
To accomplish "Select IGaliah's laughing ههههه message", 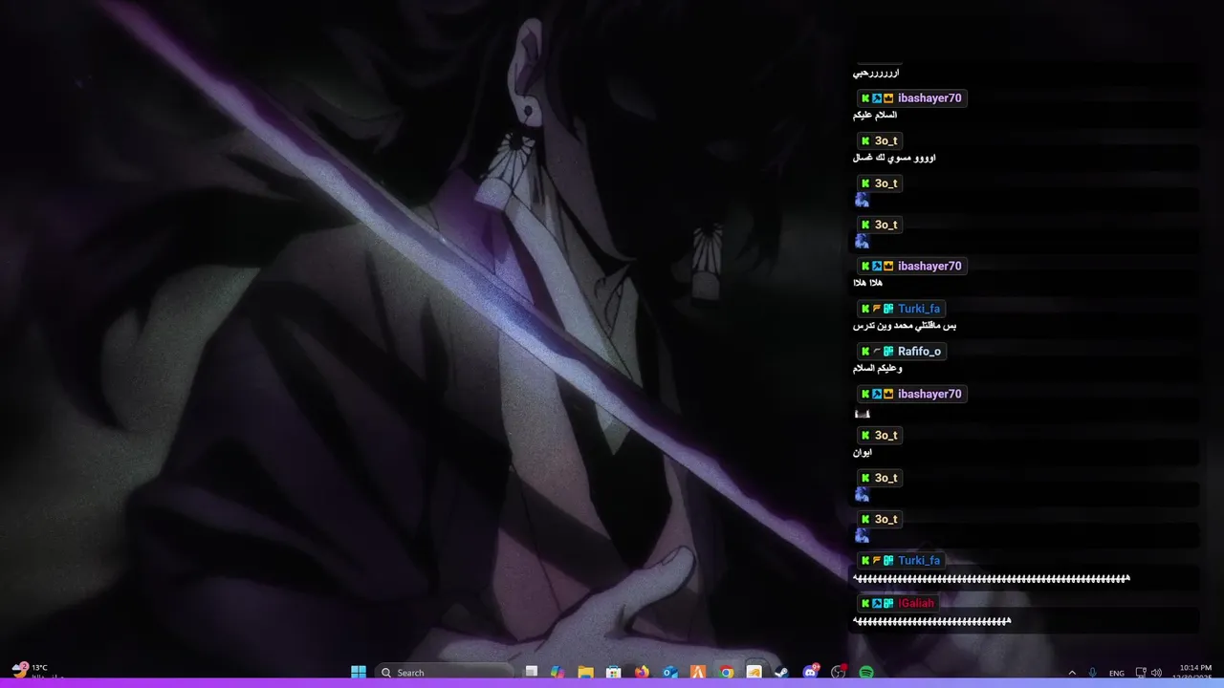I will point(931,621).
